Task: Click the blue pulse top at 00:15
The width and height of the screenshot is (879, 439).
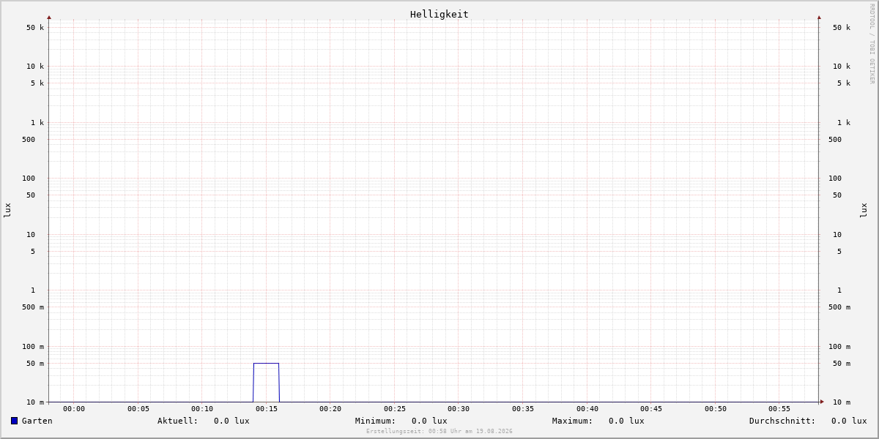Action: [x=266, y=363]
